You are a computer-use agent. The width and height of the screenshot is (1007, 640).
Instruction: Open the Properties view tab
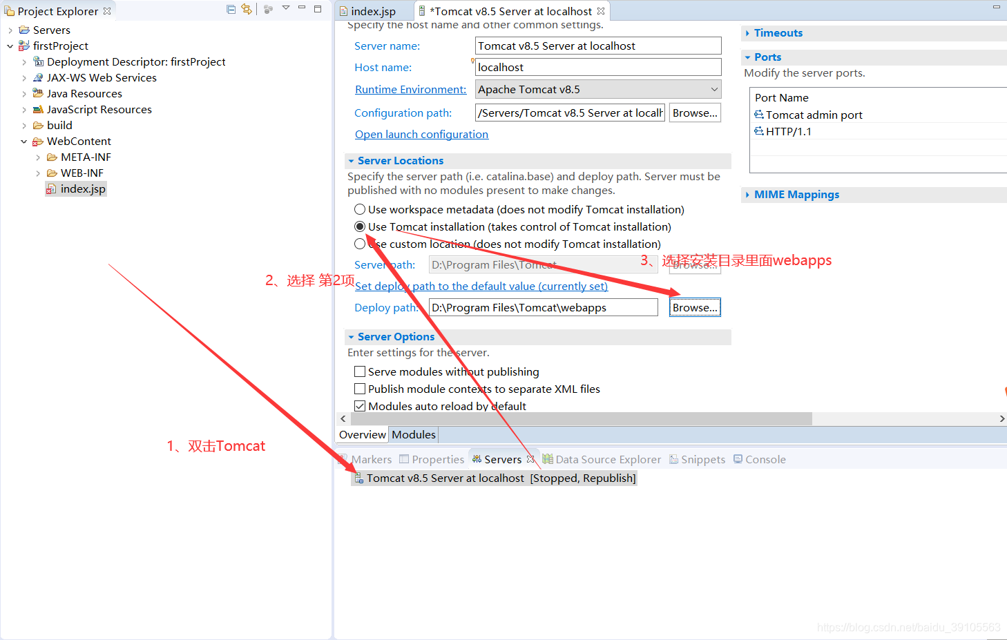coord(432,460)
